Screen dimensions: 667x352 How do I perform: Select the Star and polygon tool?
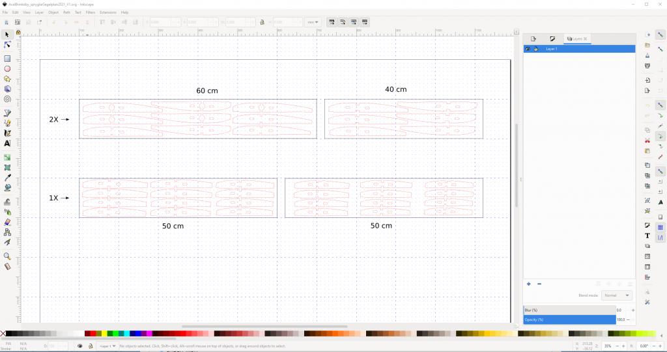point(7,79)
